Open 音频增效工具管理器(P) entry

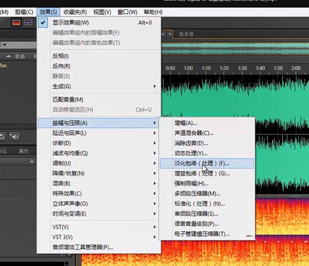83,247
